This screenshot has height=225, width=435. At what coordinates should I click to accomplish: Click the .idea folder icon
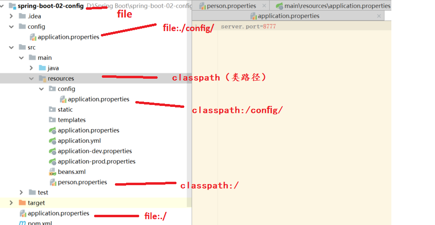tap(22, 16)
